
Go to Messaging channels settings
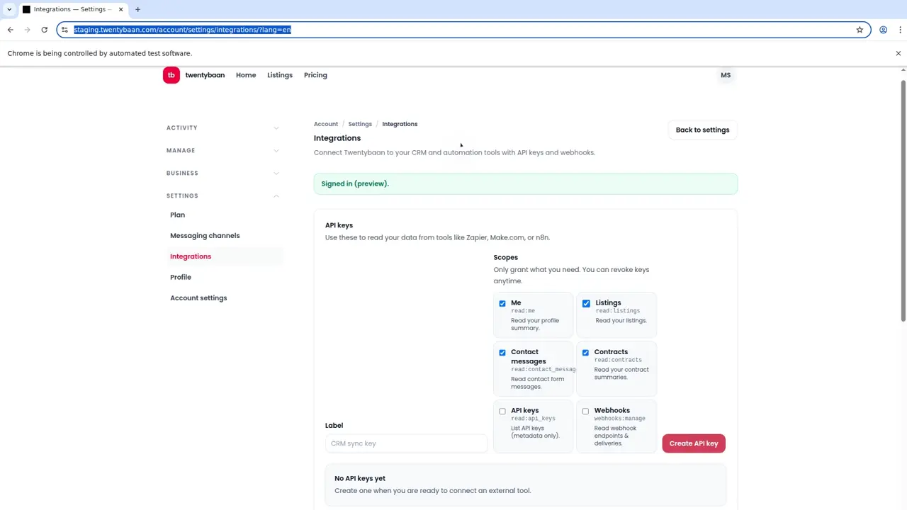(x=205, y=236)
